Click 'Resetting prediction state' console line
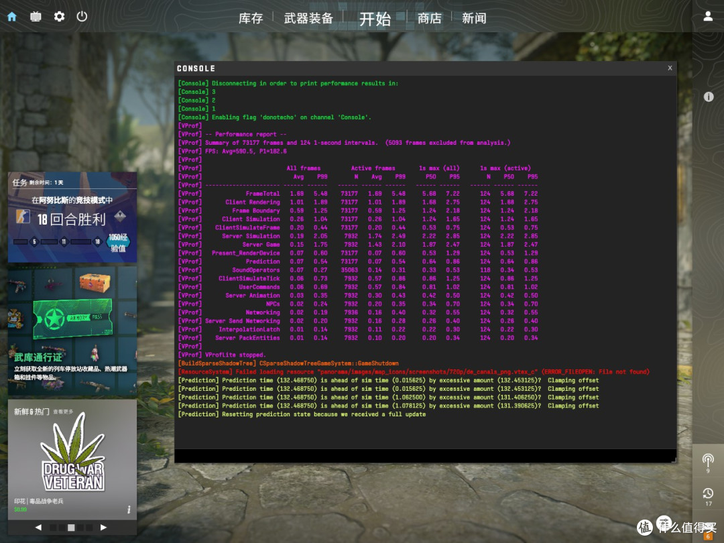This screenshot has width=724, height=543. point(302,414)
